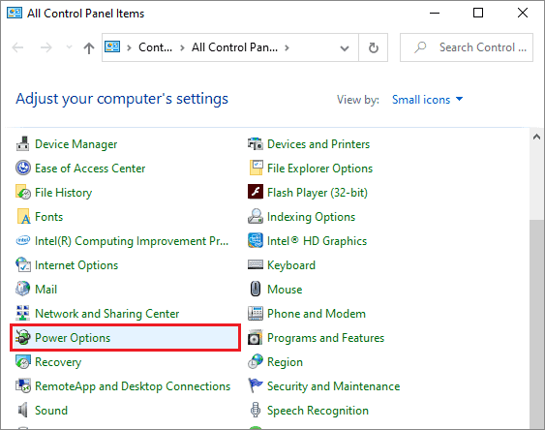Screen dimensions: 545x430
Task: Go up one level with Up arrow
Action: click(89, 47)
